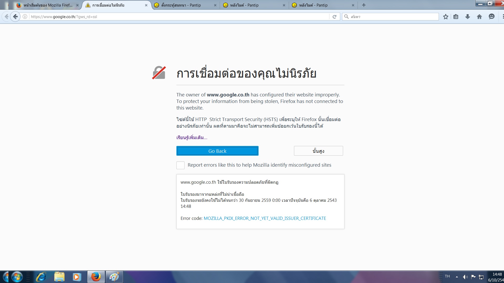Click the broken padlock warning icon
The height and width of the screenshot is (283, 504).
coord(159,73)
